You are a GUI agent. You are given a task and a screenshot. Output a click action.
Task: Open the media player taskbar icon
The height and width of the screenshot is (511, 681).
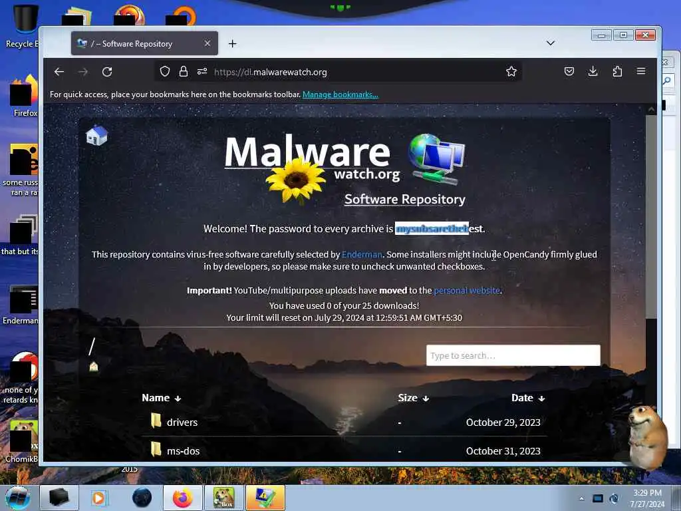(x=98, y=498)
